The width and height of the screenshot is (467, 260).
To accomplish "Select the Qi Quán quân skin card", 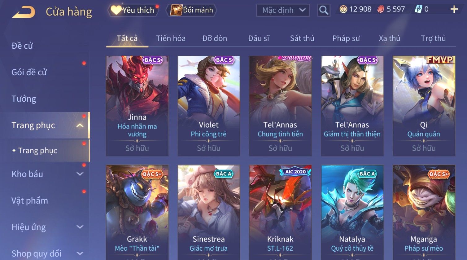I will pyautogui.click(x=424, y=106).
